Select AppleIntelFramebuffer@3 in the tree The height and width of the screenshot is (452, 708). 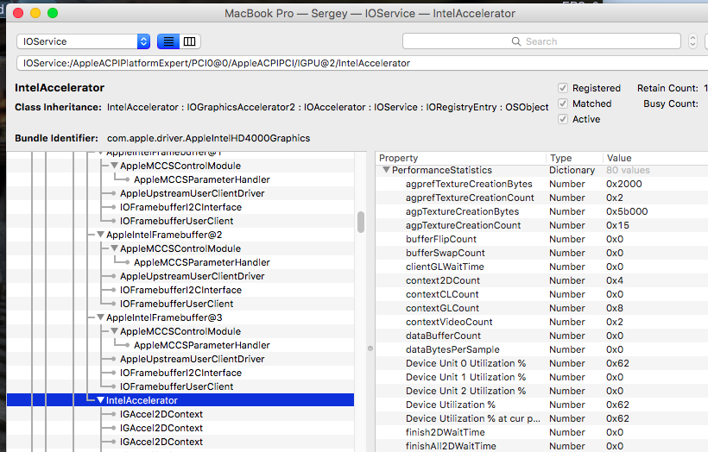point(164,317)
